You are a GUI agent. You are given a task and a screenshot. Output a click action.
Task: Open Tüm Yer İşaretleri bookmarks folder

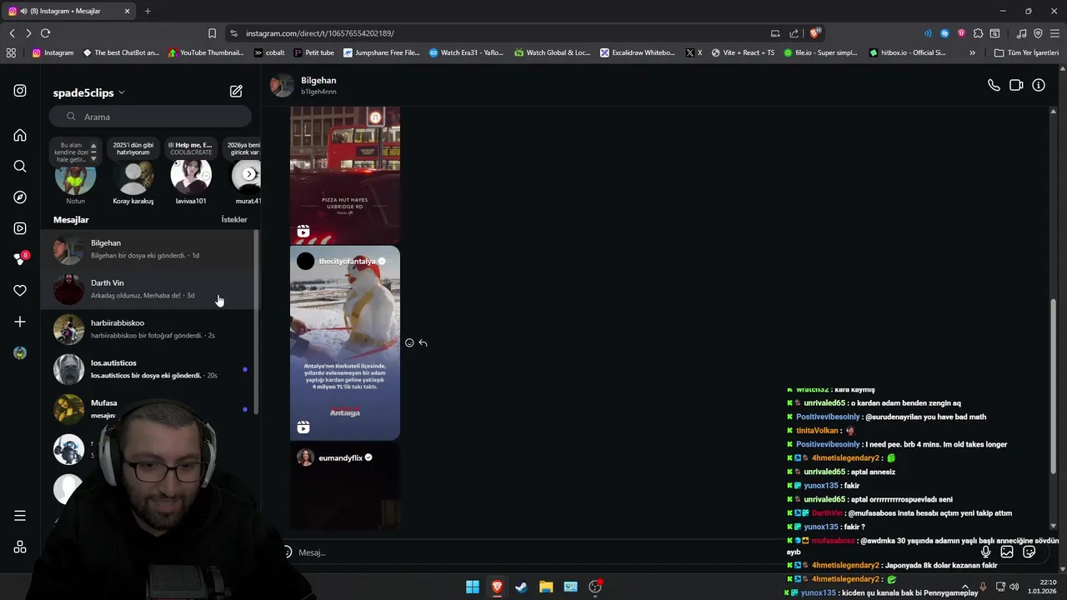tap(1026, 52)
